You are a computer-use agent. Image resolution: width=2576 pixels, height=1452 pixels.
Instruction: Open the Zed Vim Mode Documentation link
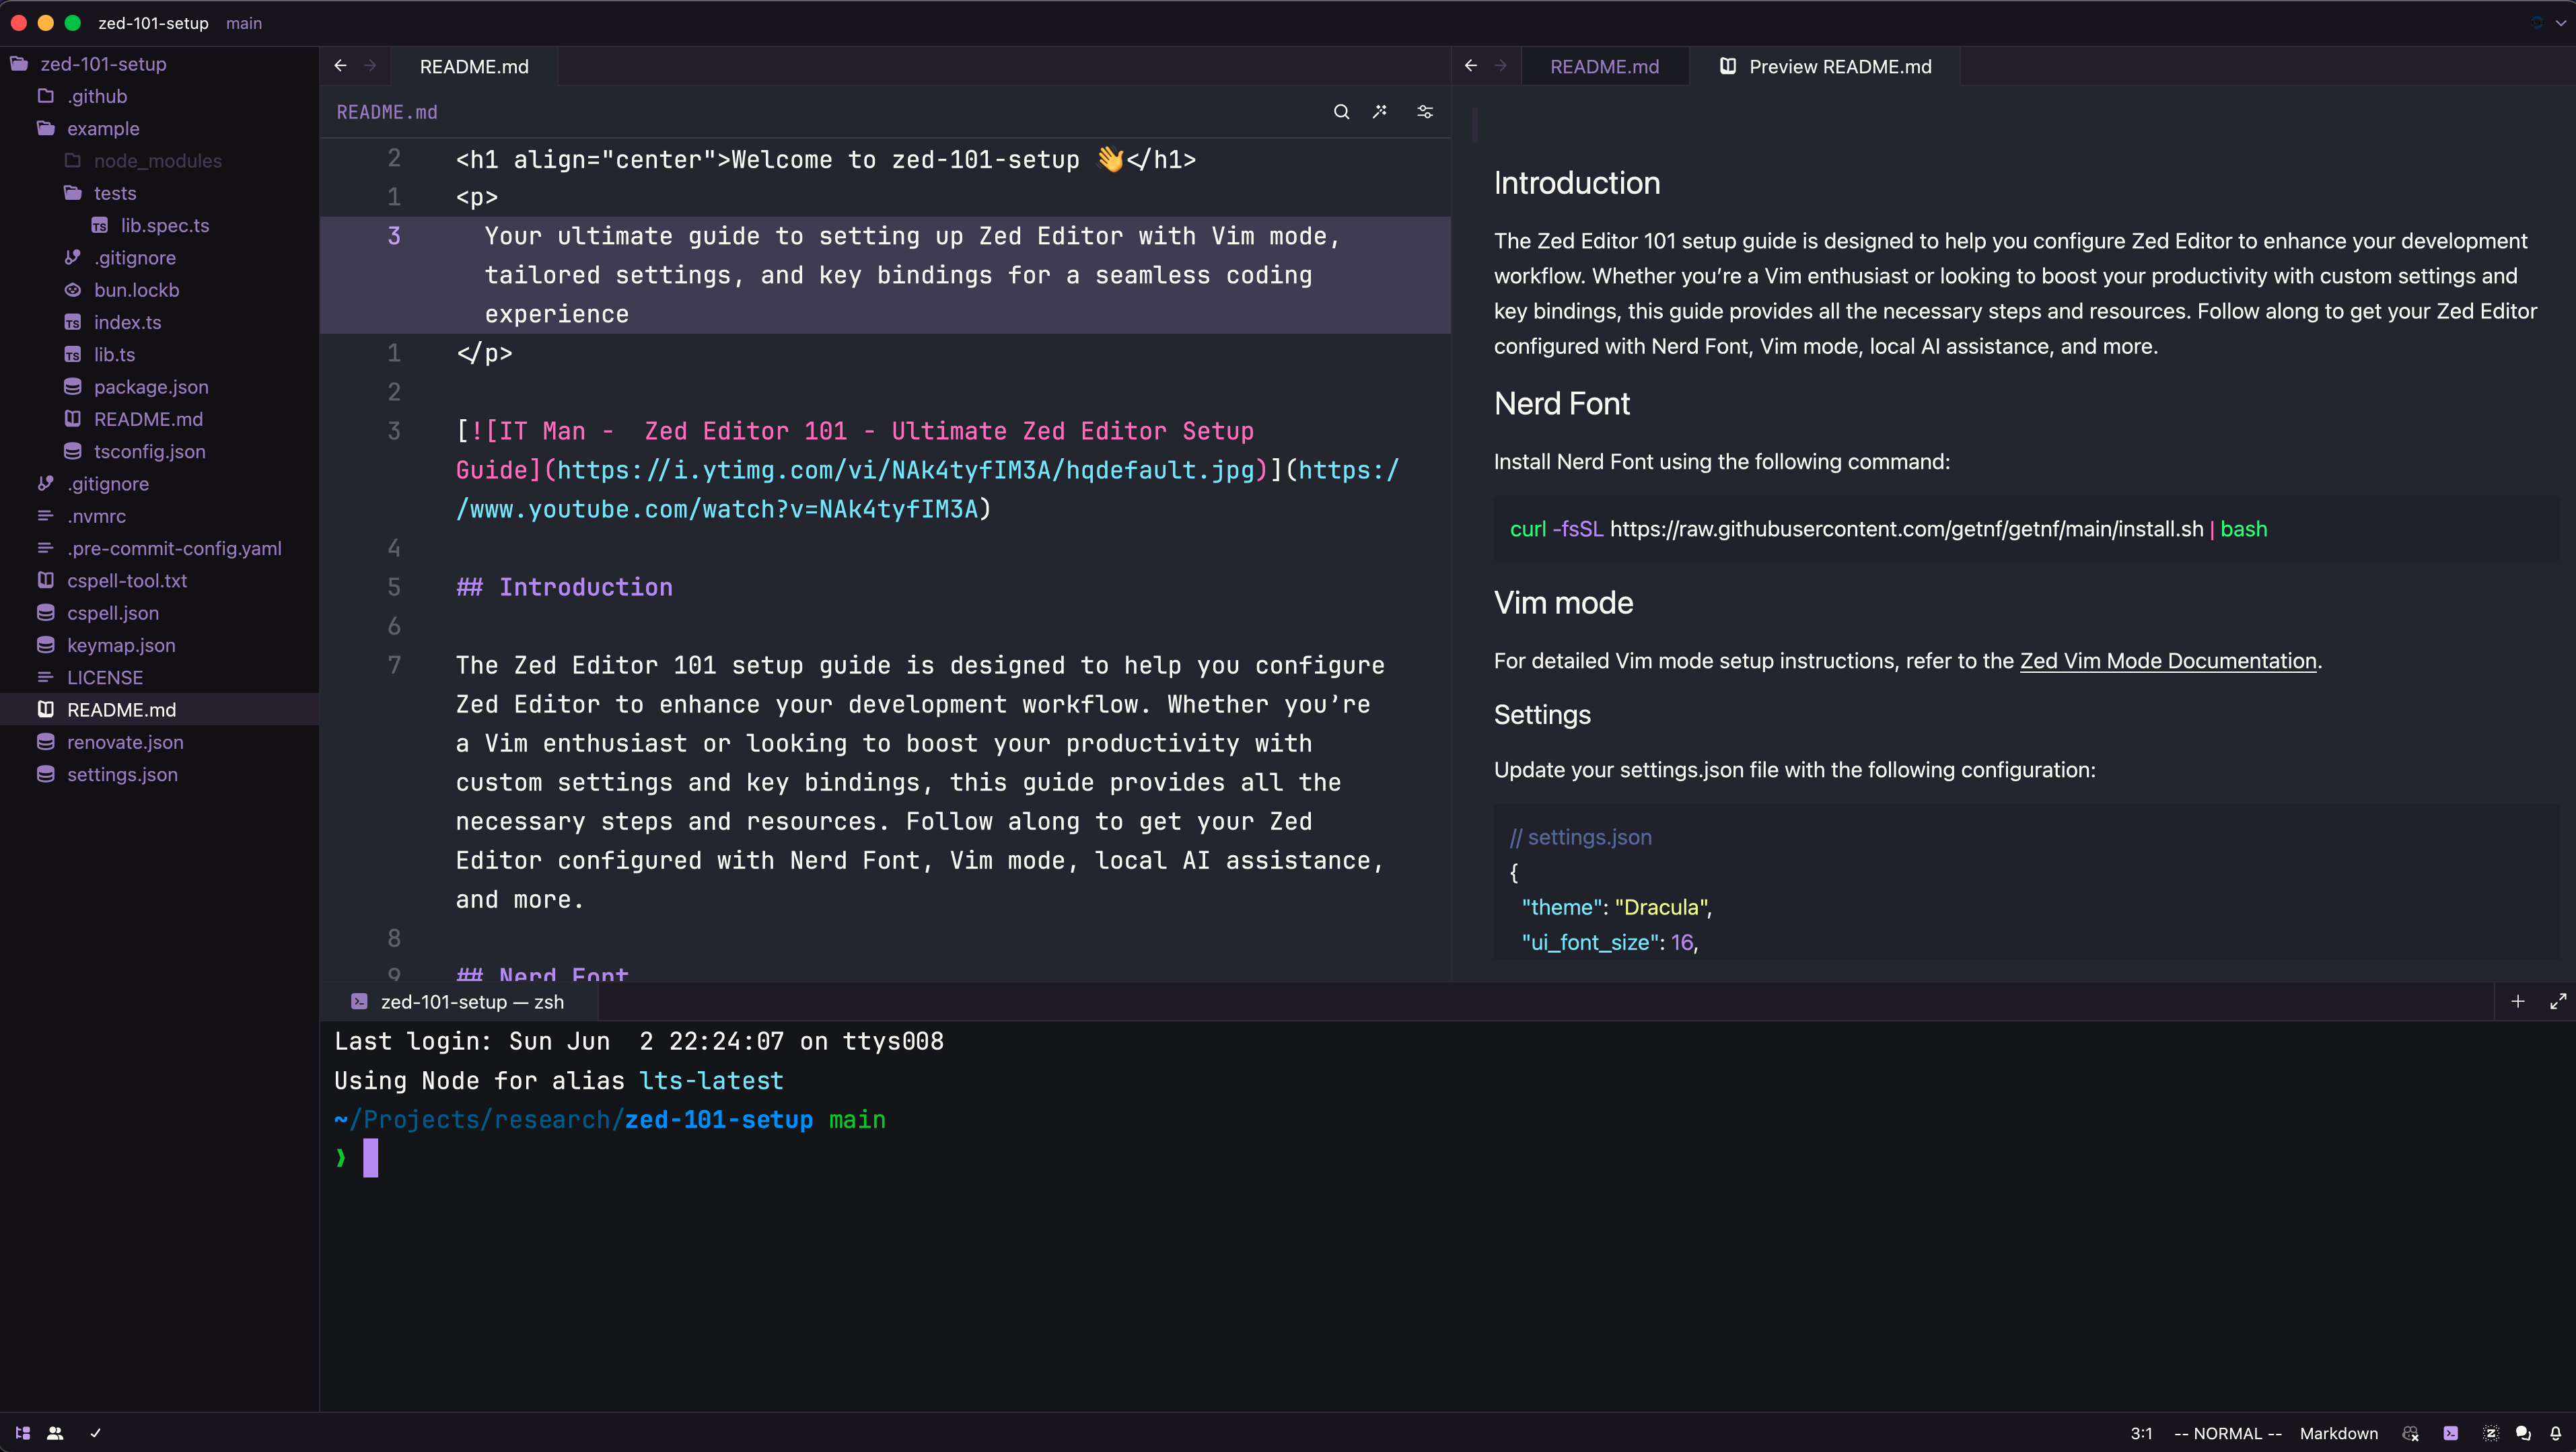pos(2168,661)
